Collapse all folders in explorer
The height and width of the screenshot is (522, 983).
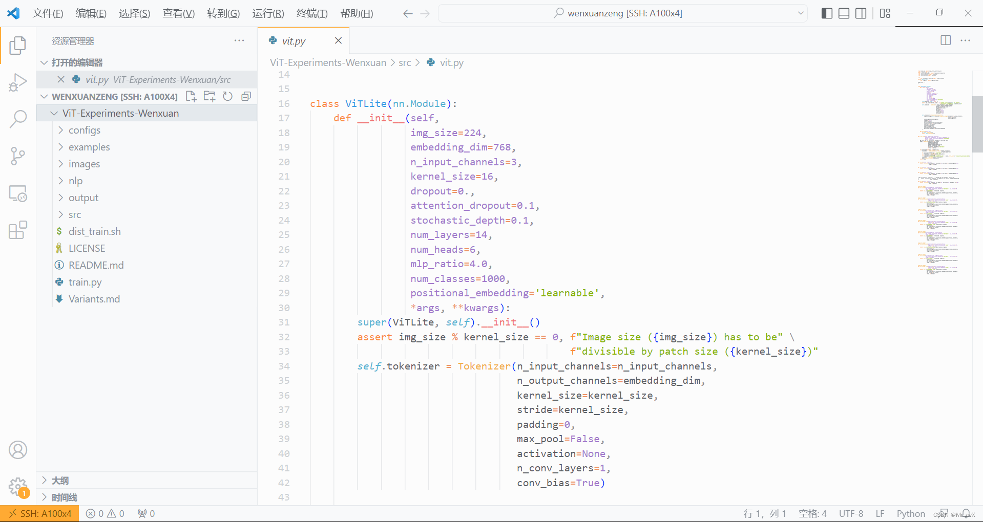click(x=246, y=96)
